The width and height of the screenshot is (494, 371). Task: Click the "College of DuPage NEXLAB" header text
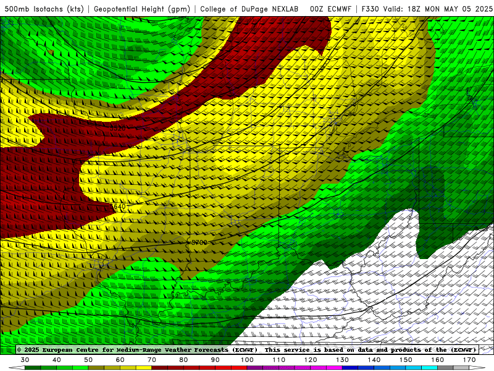point(249,9)
